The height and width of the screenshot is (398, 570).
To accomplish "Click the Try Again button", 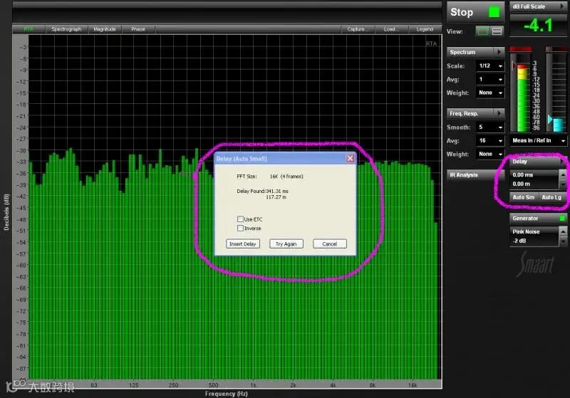I will click(286, 243).
